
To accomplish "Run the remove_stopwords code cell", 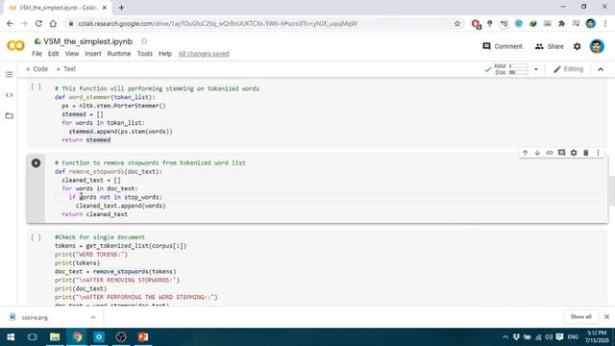I will [x=36, y=162].
